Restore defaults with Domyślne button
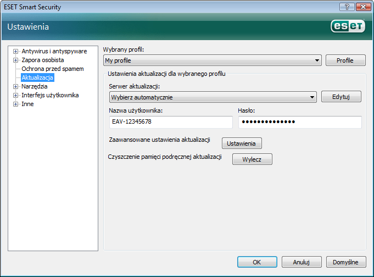The width and height of the screenshot is (374, 277). [346, 262]
